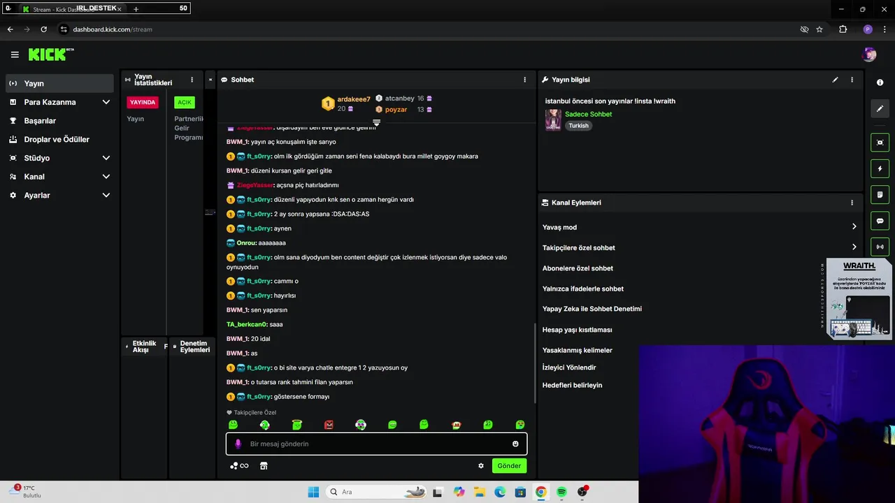Click the collapse arrows left of the Sohbet header
This screenshot has height=503, width=895.
coord(210,80)
